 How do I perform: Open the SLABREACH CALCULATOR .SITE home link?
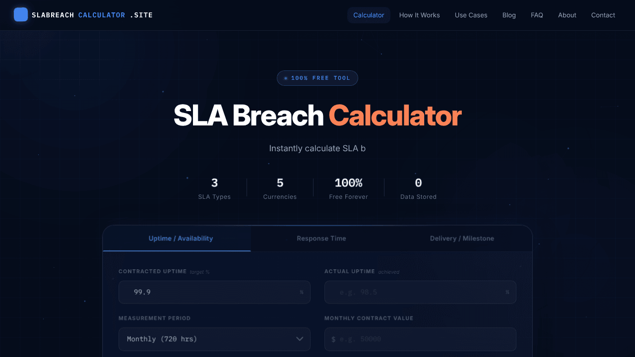[x=83, y=15]
